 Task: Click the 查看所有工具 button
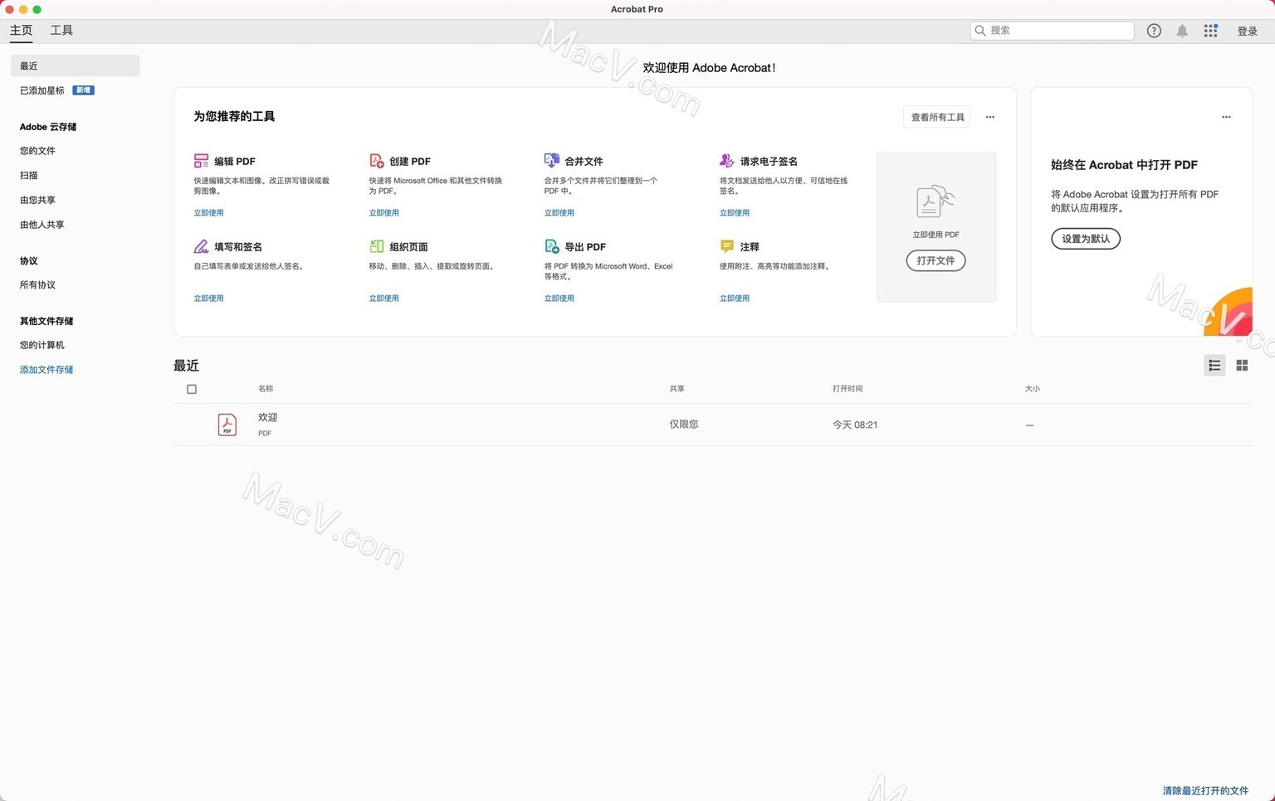point(937,117)
